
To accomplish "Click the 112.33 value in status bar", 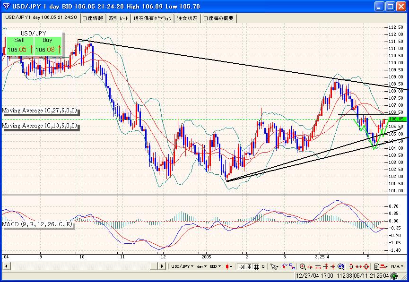I will click(344, 276).
